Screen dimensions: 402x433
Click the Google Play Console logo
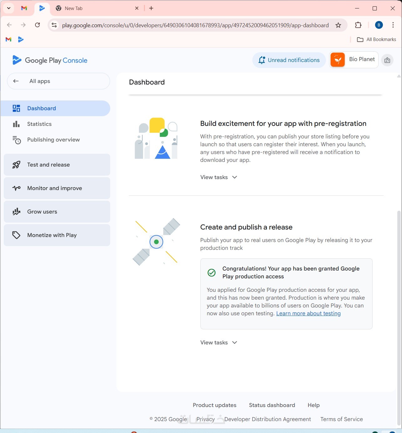coord(50,60)
